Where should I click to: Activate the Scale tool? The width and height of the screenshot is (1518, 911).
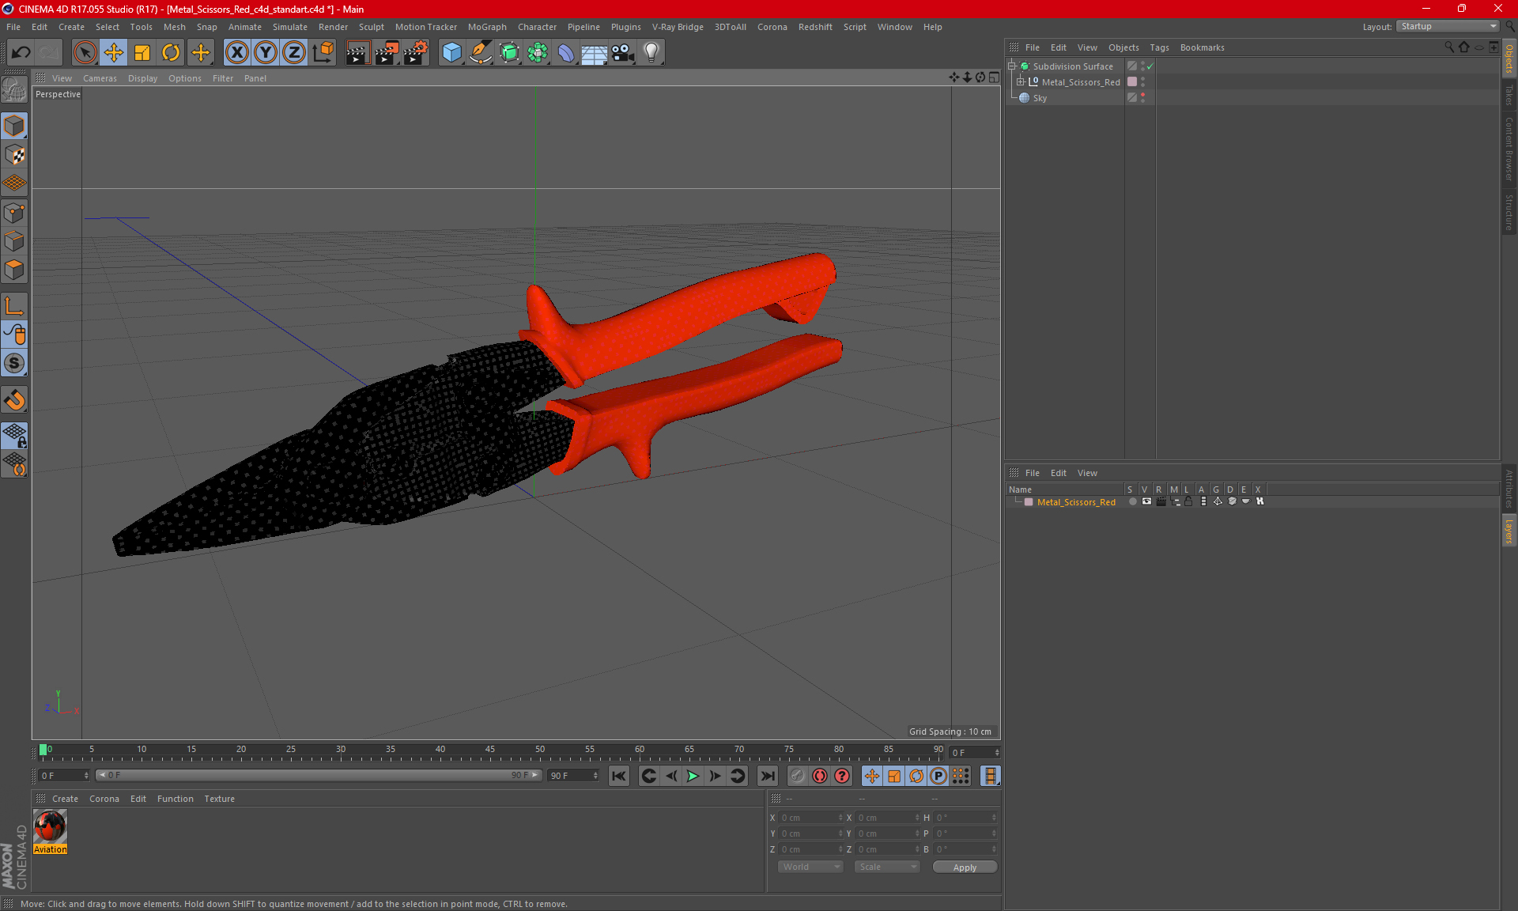pos(142,53)
